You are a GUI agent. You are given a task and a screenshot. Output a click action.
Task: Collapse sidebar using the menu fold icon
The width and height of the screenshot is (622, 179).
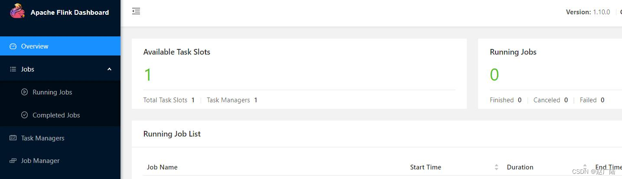(x=136, y=11)
